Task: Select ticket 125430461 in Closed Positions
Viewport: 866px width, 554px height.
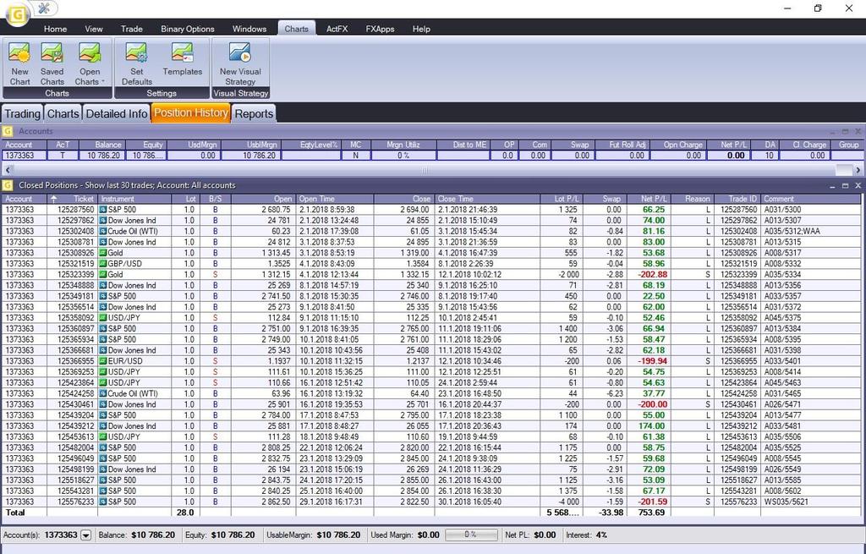Action: [430, 405]
